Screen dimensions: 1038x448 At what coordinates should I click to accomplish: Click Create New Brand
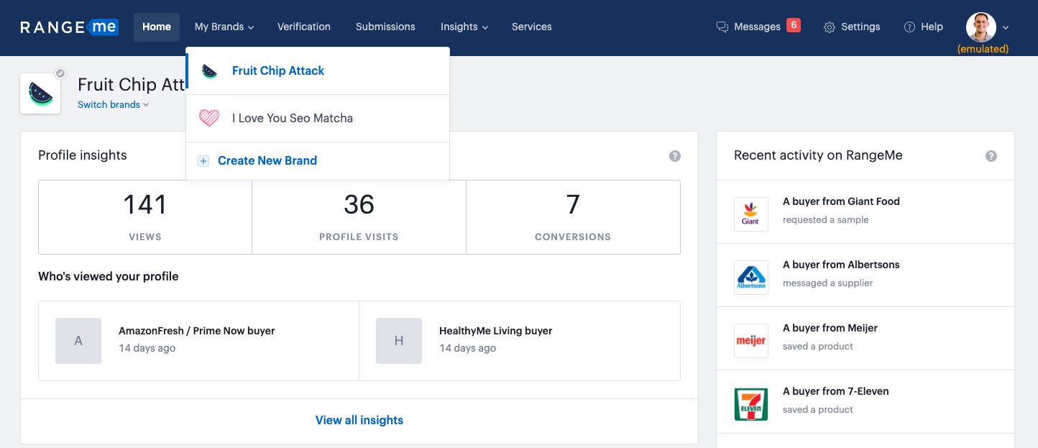[267, 160]
